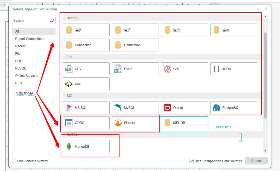
Task: Select the JSON curly braces icon
Action: [x=217, y=69]
